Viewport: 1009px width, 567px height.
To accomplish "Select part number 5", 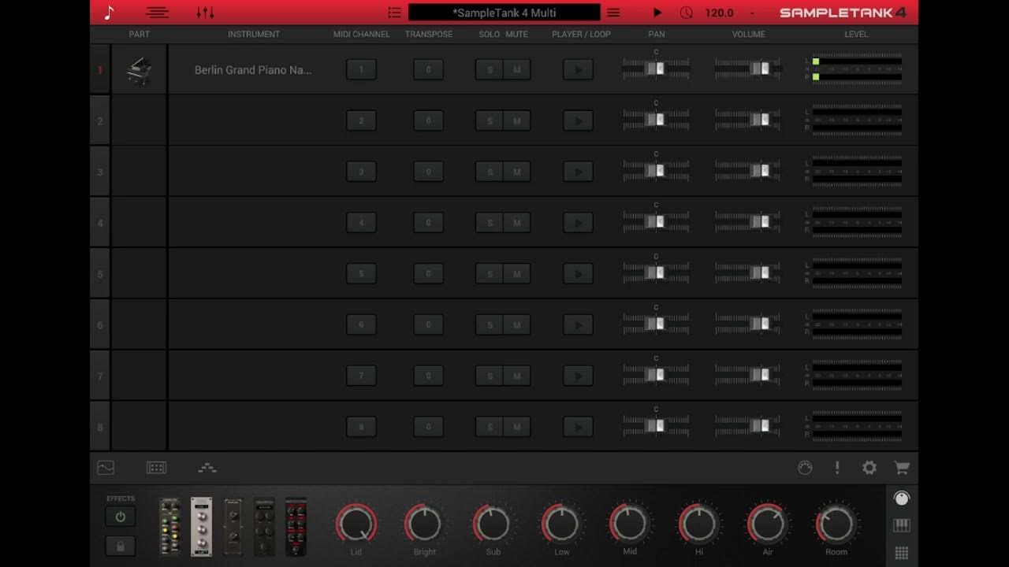I will [x=100, y=274].
